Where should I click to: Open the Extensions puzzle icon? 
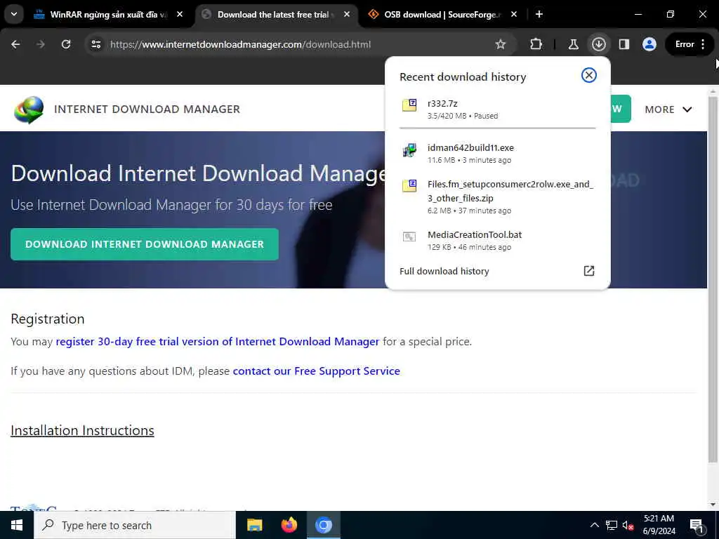[x=536, y=44]
